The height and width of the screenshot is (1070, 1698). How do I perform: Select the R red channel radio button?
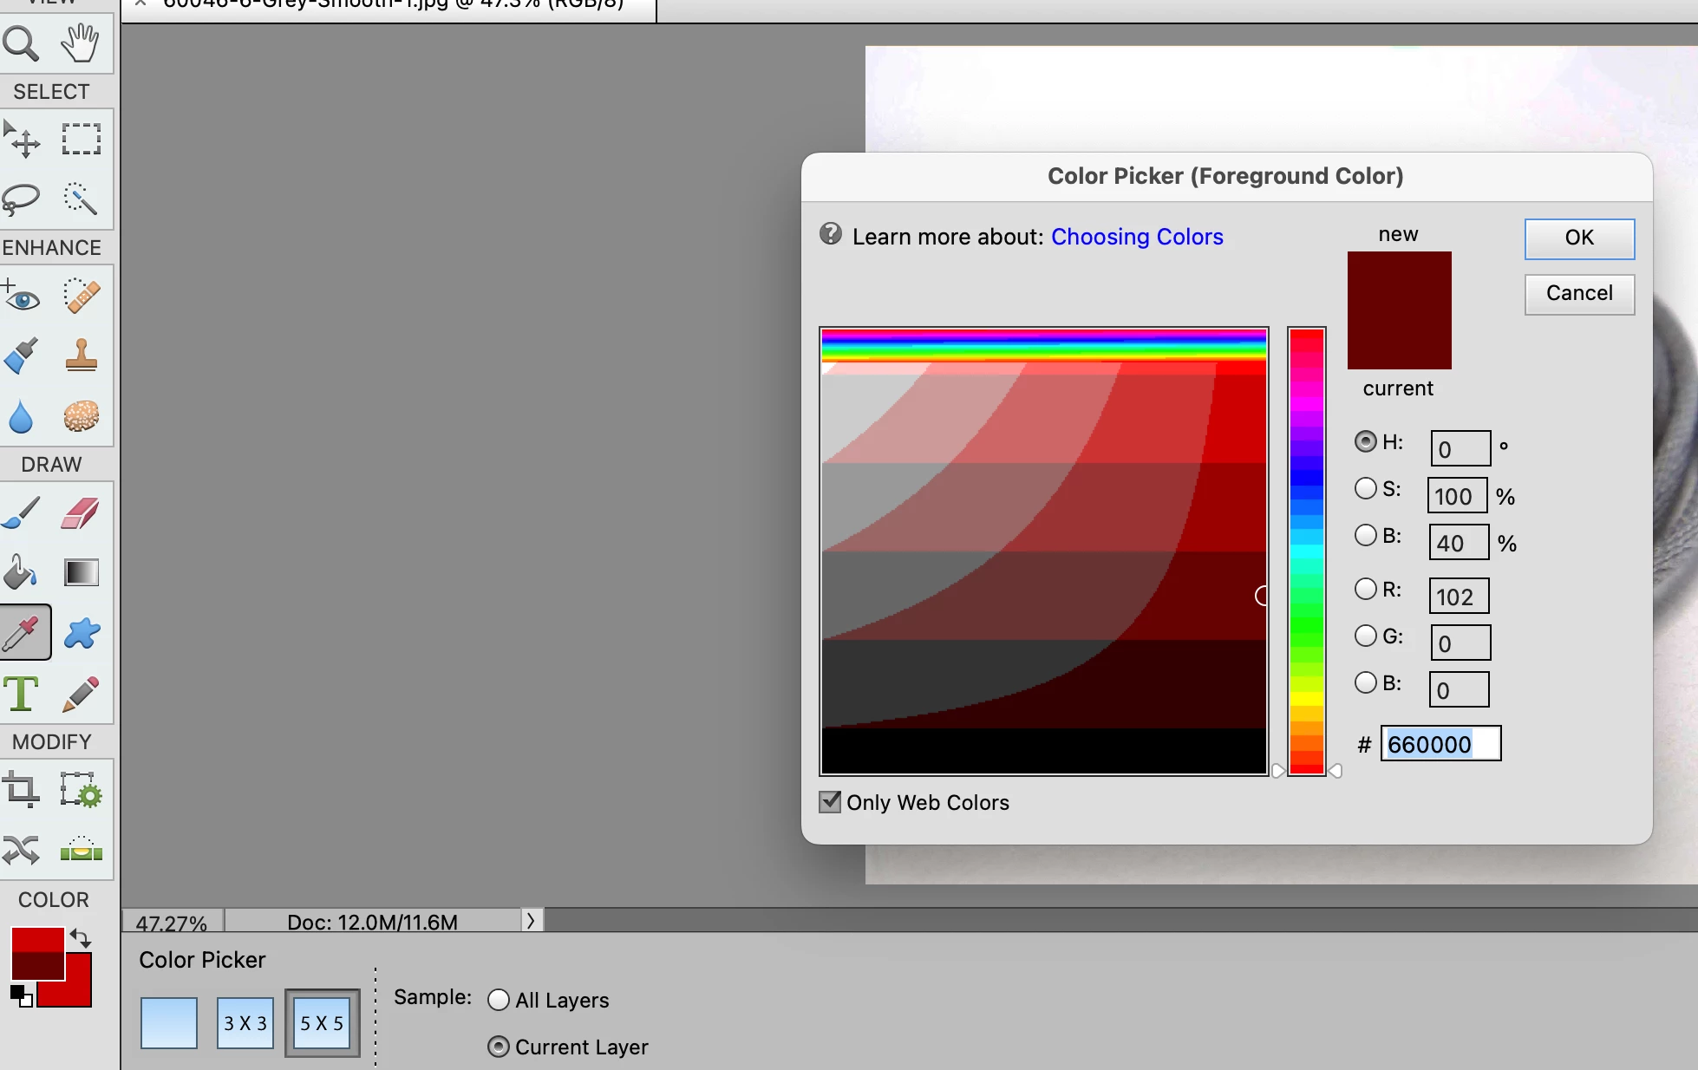[1366, 590]
